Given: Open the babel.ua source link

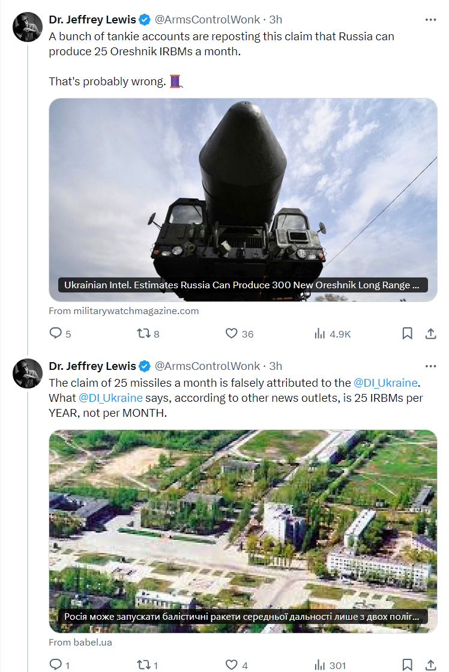Looking at the screenshot, I should click(80, 642).
